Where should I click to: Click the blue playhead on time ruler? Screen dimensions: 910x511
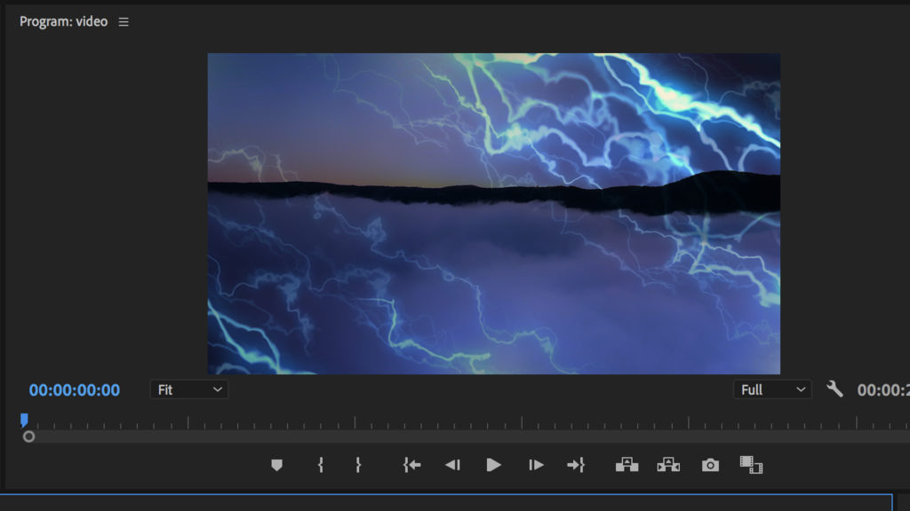pyautogui.click(x=24, y=420)
